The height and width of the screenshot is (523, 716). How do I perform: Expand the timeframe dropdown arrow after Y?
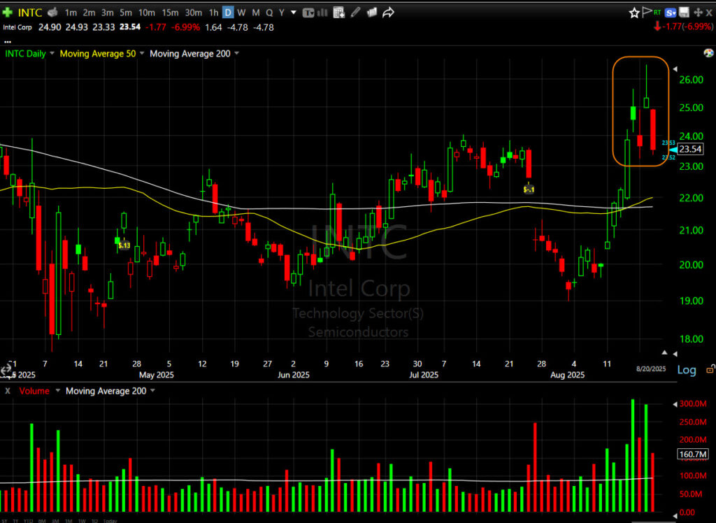(x=293, y=13)
